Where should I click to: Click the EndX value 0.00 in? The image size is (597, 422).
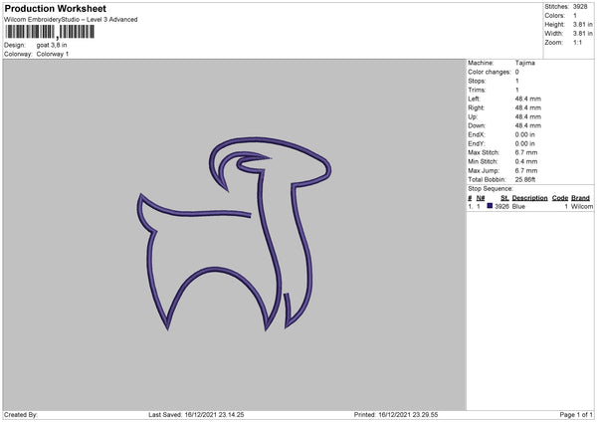(x=525, y=134)
